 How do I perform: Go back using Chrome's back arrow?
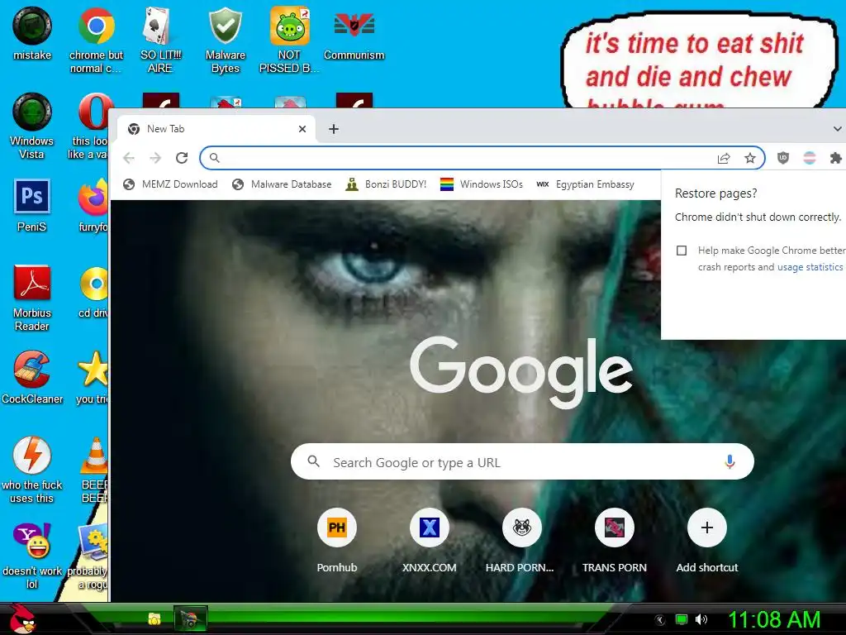(x=129, y=158)
